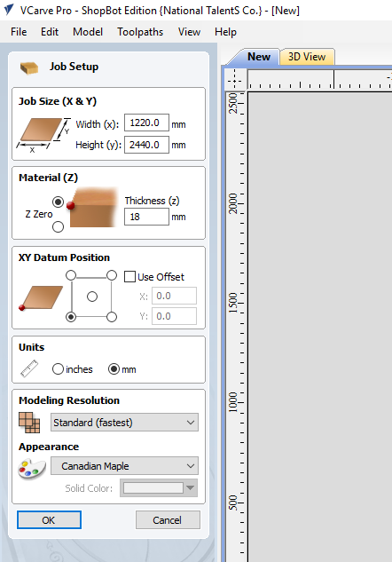Click the Job Setup panel title
392x562 pixels.
tap(74, 67)
